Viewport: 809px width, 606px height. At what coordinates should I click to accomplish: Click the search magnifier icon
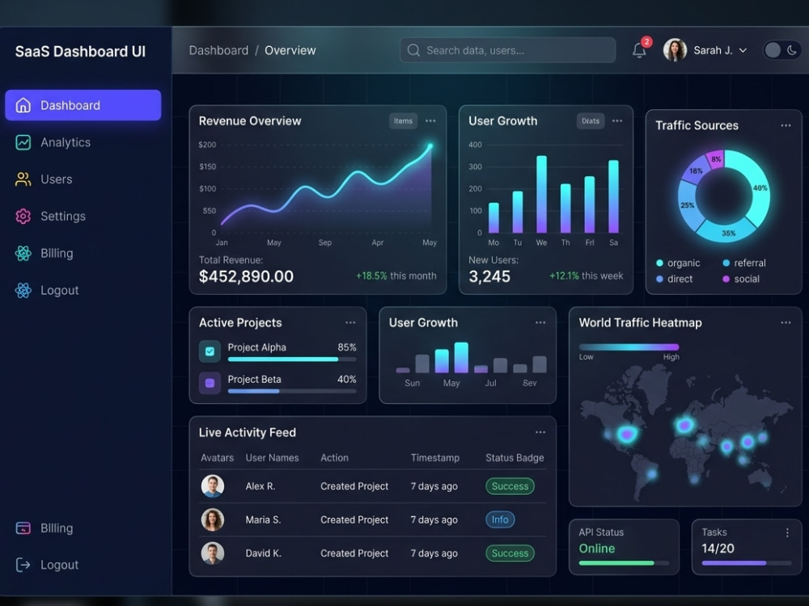(x=413, y=50)
